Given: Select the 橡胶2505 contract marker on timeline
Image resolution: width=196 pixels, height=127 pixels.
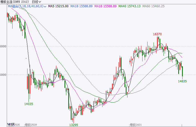Looking at the screenshot, I should [x=14, y=125].
